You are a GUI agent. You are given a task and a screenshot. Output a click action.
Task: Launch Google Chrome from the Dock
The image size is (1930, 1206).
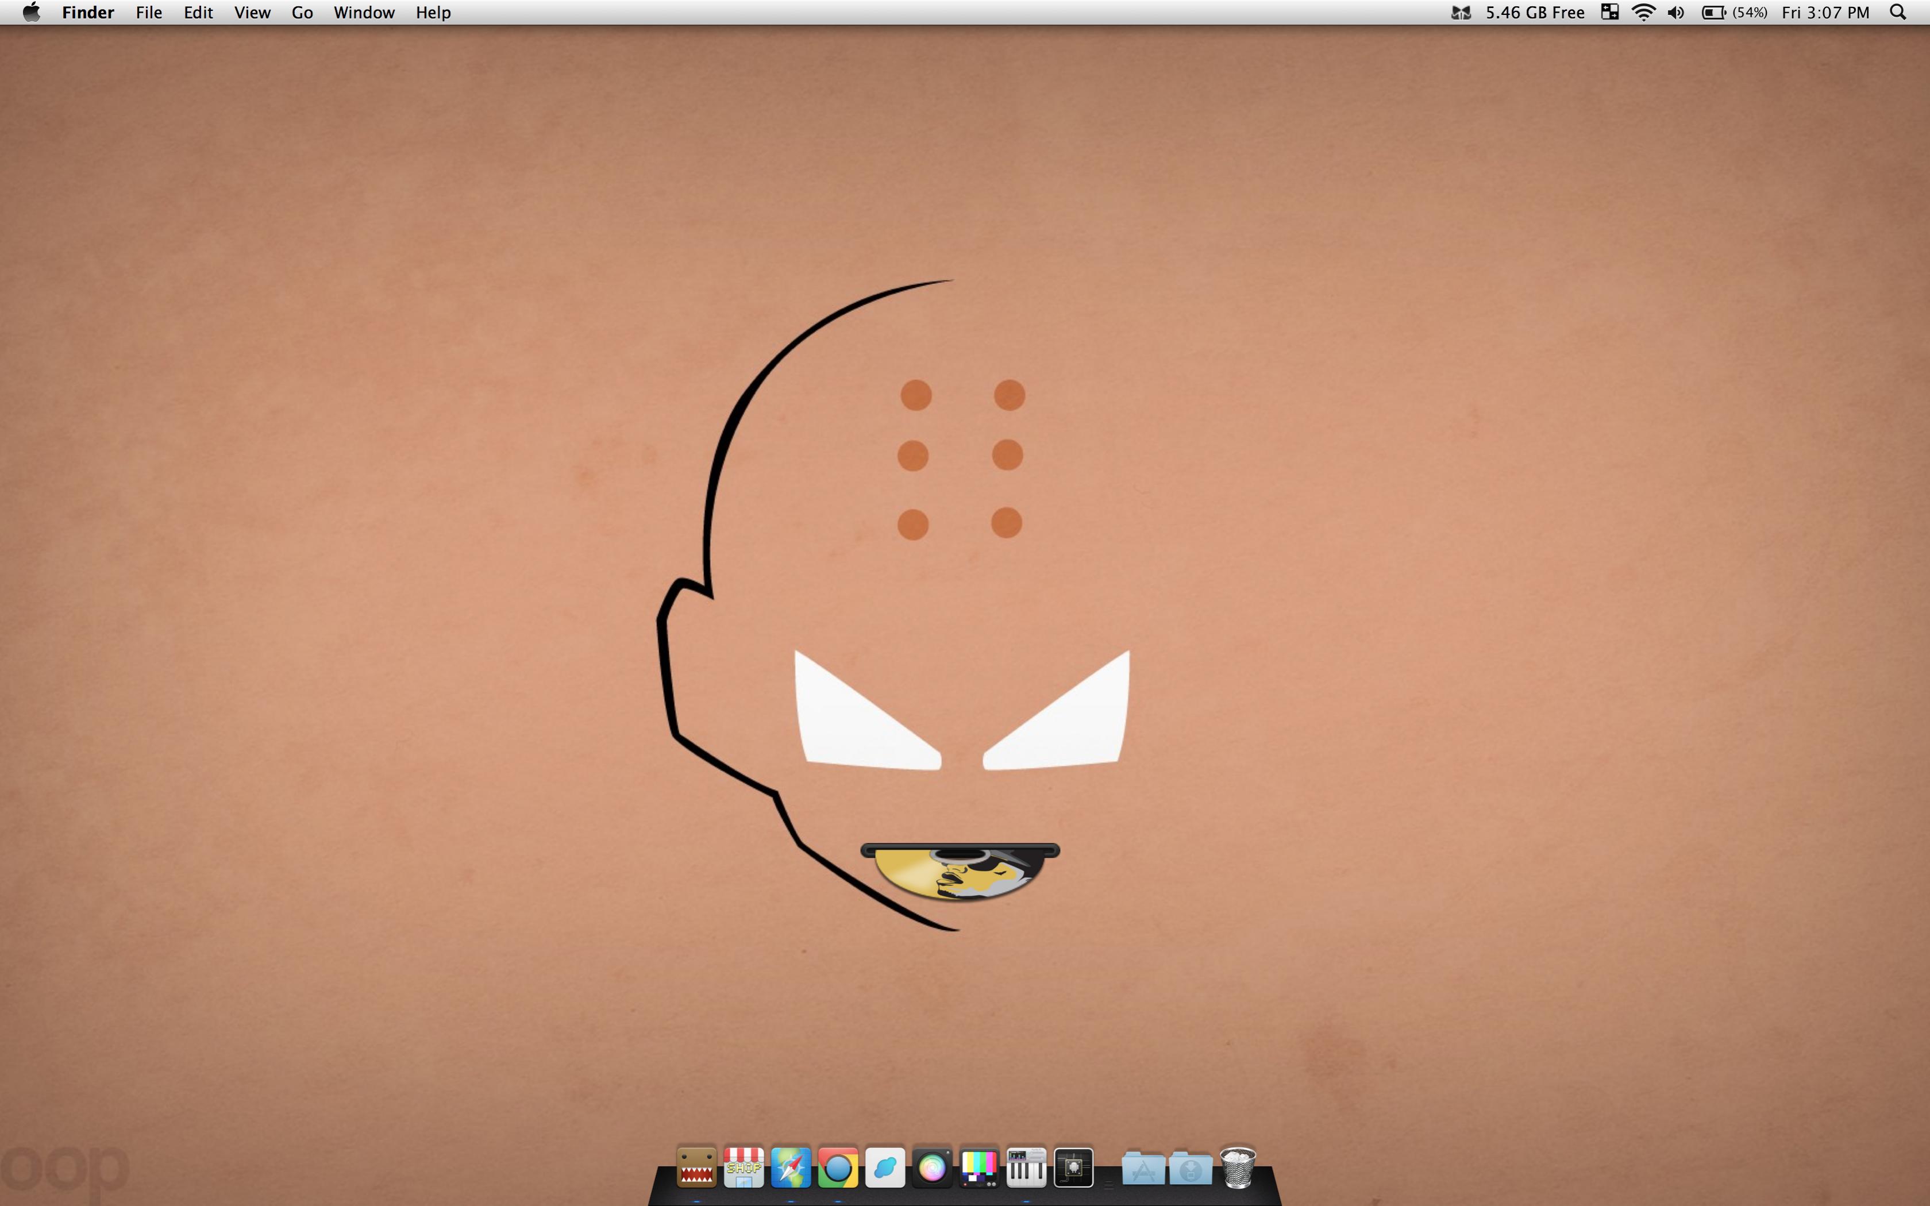[x=837, y=1167]
